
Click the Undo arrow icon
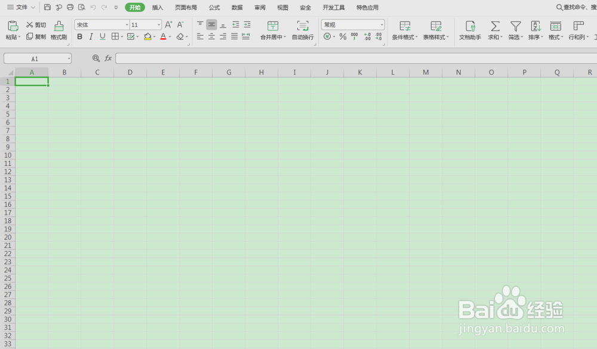click(93, 7)
